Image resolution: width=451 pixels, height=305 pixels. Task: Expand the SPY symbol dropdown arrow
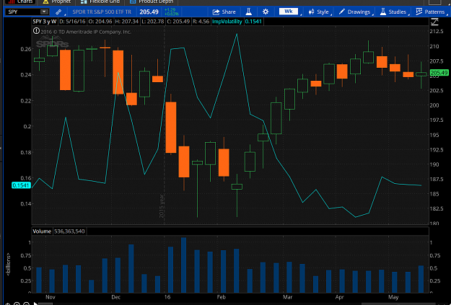[x=44, y=12]
